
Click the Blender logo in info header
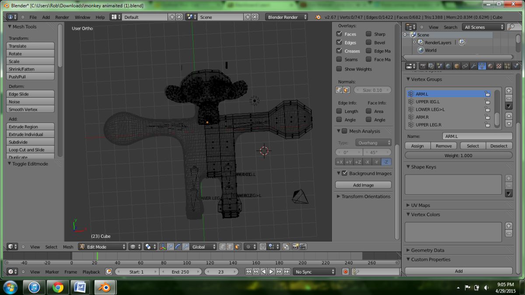pyautogui.click(x=318, y=17)
